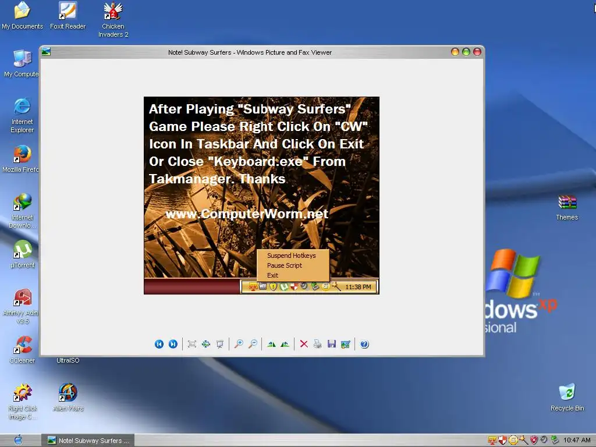This screenshot has height=447, width=596.
Task: Click the yellow smiley tray icon
Action: pyautogui.click(x=513, y=441)
